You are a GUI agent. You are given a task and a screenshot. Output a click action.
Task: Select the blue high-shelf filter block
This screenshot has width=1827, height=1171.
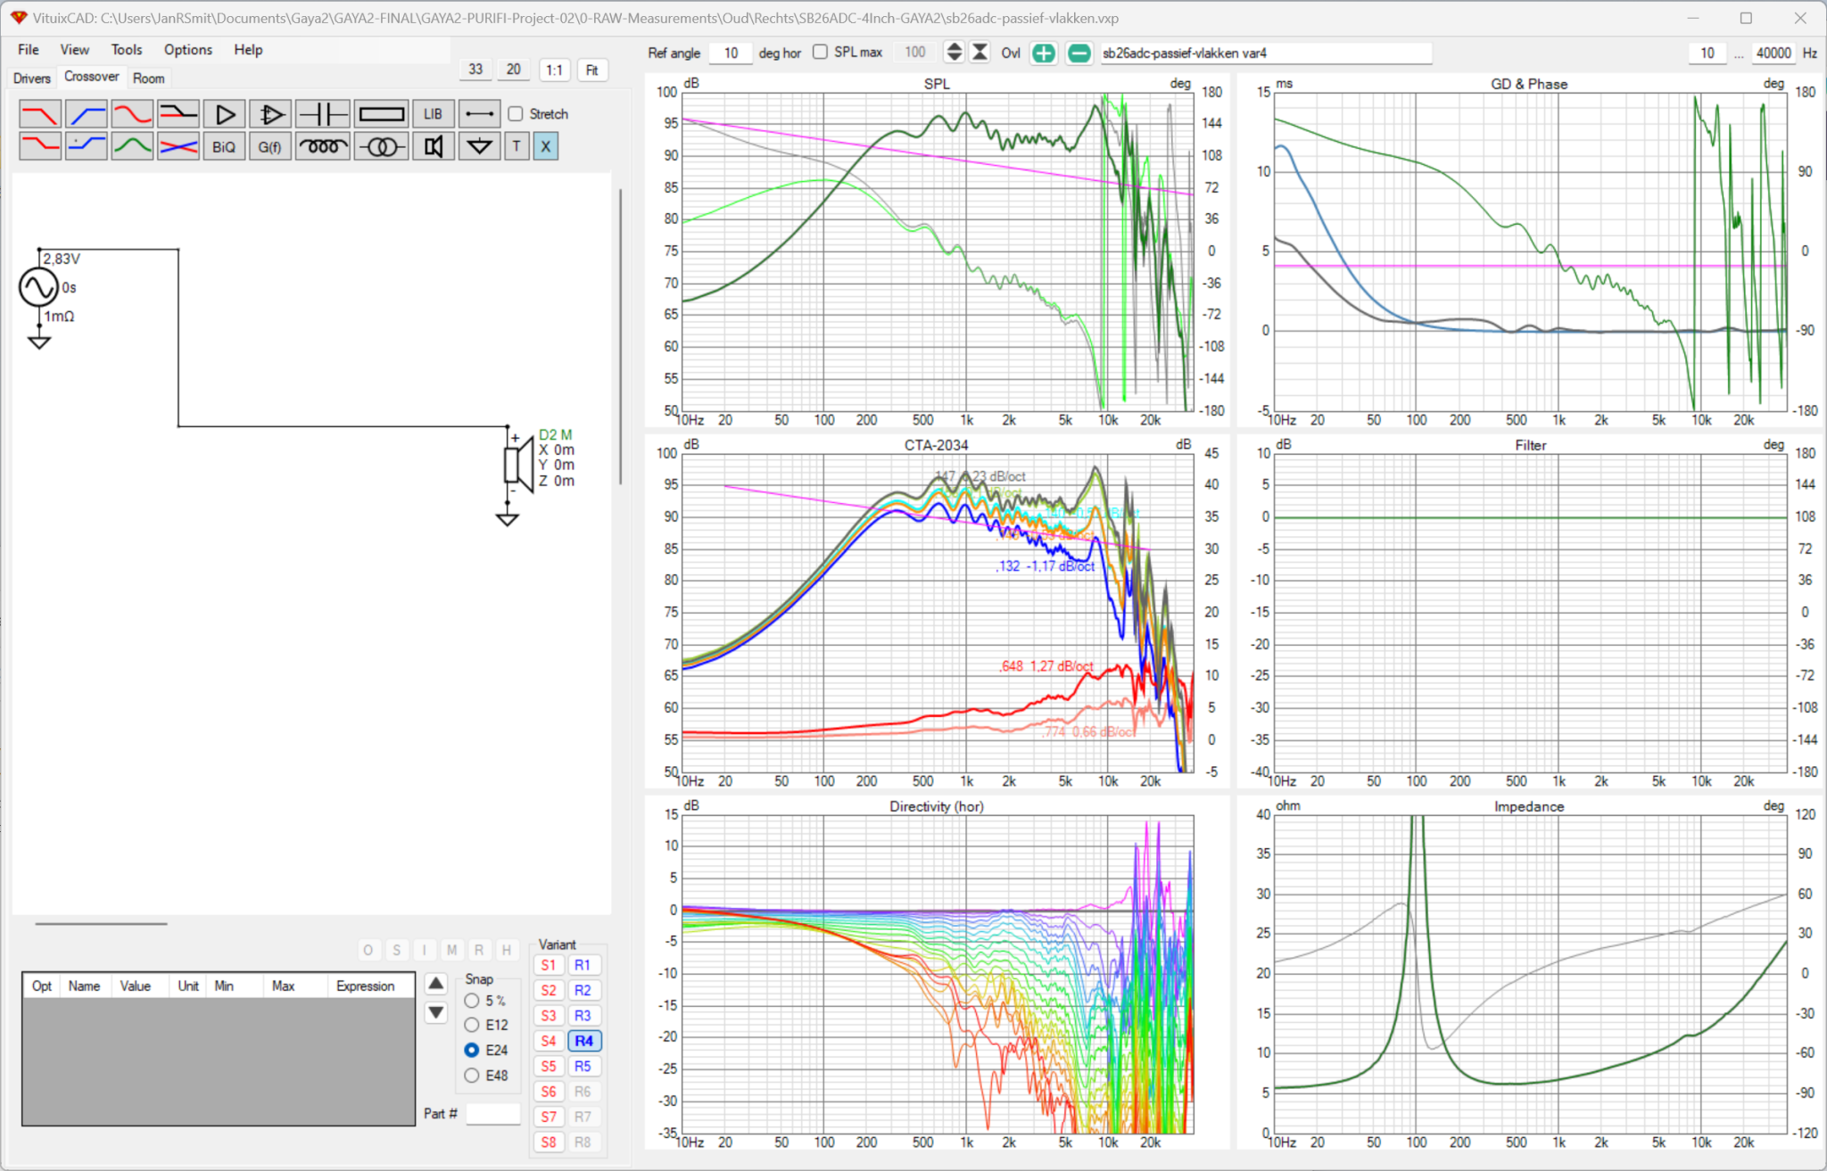(x=87, y=146)
